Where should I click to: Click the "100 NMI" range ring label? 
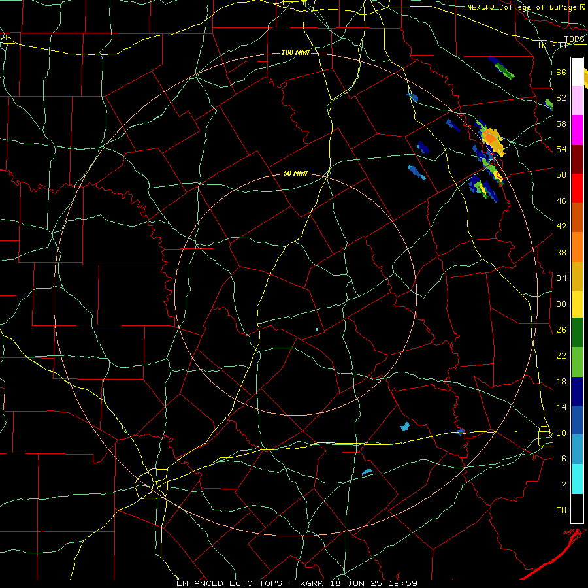[x=295, y=52]
